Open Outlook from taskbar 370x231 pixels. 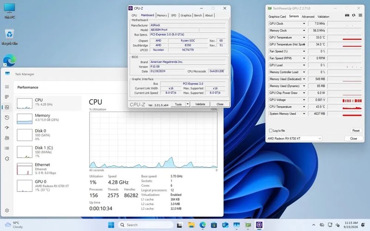click(225, 225)
